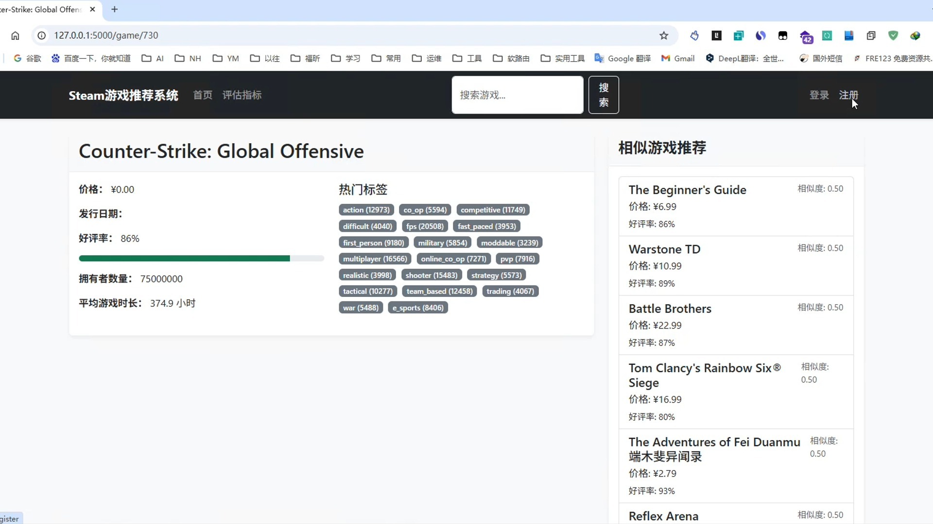Viewport: 933px width, 524px height.
Task: Click the first blue extension icon after star
Action: [x=694, y=35]
